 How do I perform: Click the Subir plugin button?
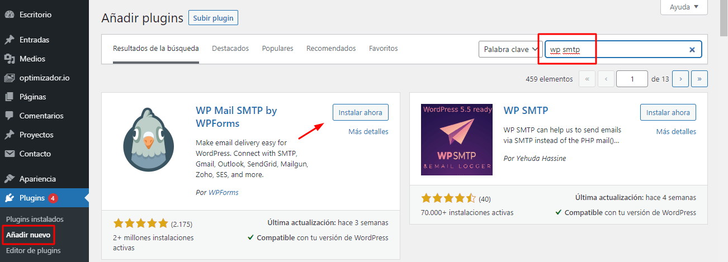pyautogui.click(x=214, y=18)
